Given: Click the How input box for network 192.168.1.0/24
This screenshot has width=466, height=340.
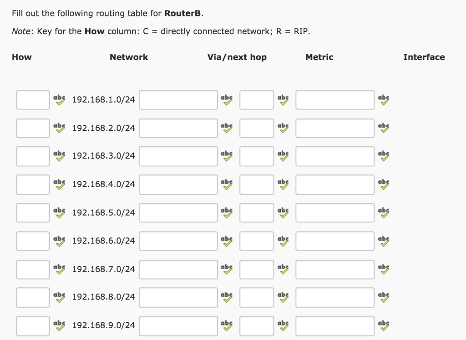Looking at the screenshot, I should [32, 100].
